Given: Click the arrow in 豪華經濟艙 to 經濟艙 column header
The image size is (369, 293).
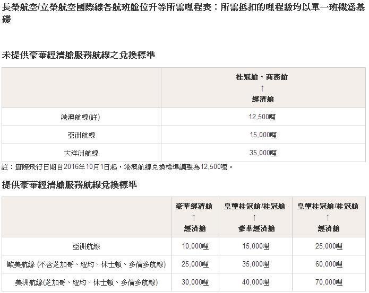Looking at the screenshot, I should (x=194, y=217).
